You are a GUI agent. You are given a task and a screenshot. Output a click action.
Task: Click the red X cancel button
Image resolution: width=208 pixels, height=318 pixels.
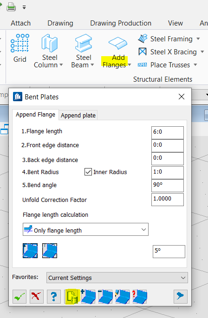click(37, 297)
